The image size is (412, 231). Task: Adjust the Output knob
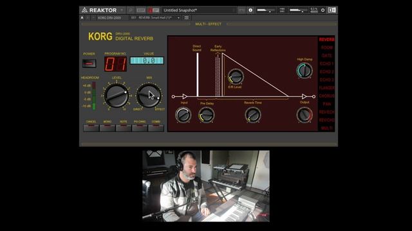304,115
